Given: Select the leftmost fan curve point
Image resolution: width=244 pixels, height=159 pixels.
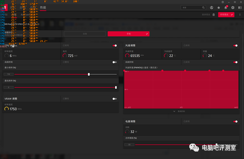Looking at the screenshot, I should (124, 71).
